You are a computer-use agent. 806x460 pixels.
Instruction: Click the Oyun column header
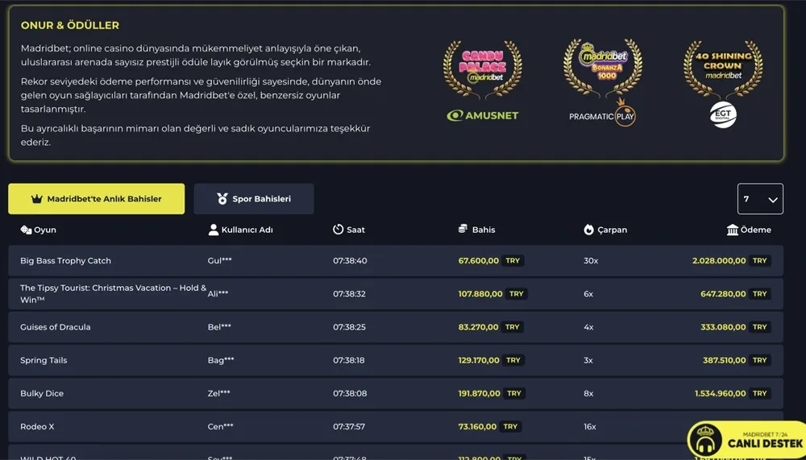coord(39,230)
